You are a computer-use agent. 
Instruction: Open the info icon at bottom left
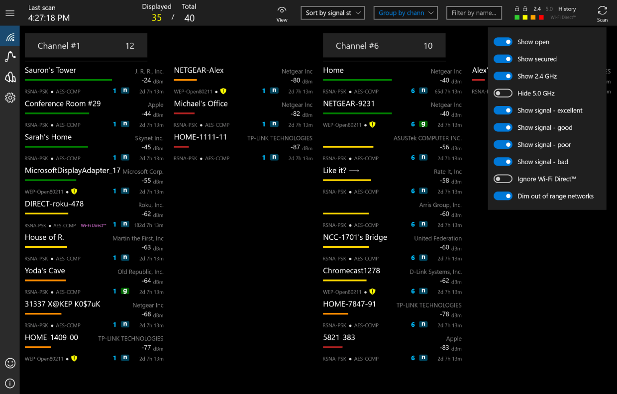tap(10, 383)
